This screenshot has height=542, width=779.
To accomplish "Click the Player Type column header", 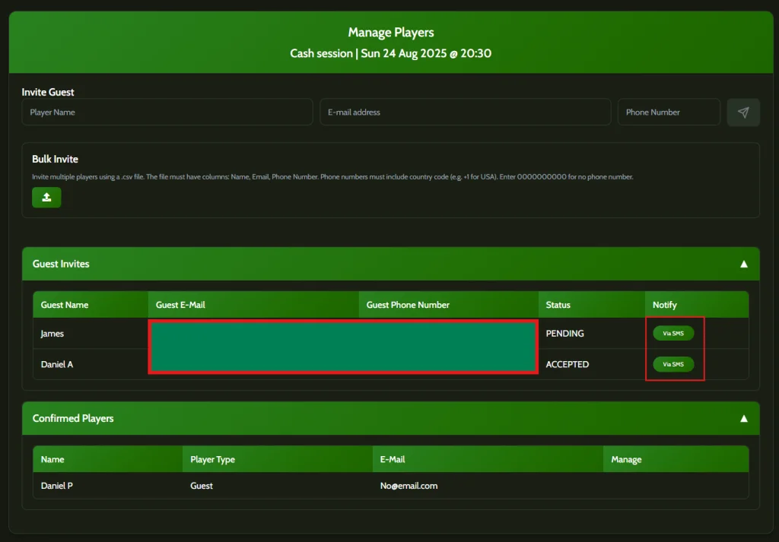I will point(212,459).
